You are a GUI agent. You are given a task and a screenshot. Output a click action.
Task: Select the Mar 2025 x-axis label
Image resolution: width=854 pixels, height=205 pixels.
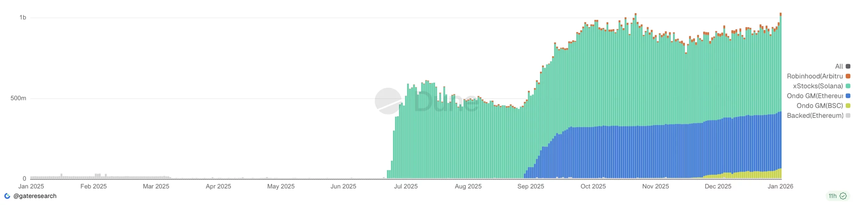[156, 186]
